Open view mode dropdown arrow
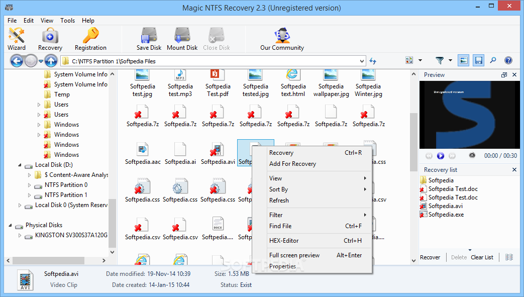Screen dimensions: 524x297 420,60
